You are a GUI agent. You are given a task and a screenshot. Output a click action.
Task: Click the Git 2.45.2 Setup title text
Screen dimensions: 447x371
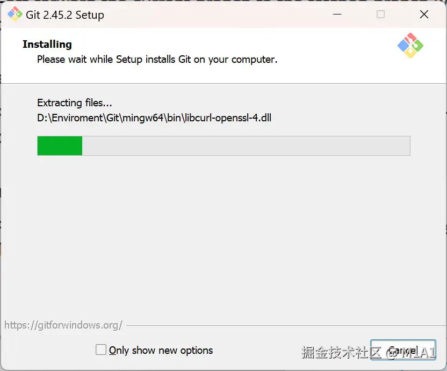coord(65,15)
